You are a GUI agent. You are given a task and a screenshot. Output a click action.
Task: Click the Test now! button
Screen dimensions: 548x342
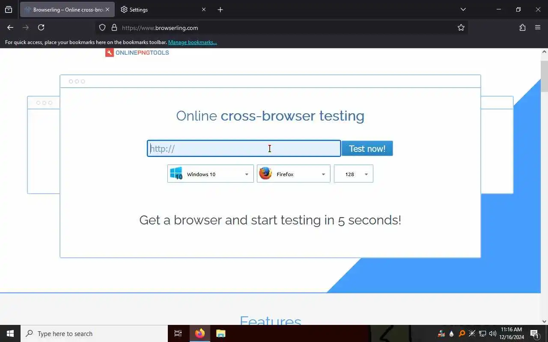tap(367, 148)
